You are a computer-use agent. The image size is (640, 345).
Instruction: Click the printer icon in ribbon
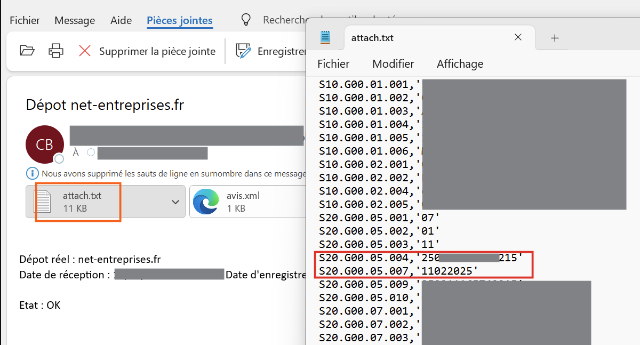[x=56, y=51]
